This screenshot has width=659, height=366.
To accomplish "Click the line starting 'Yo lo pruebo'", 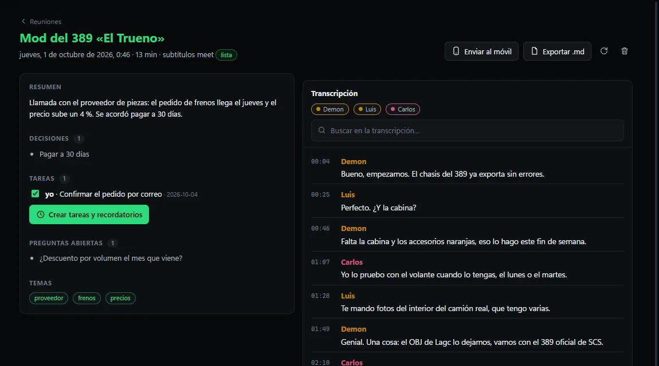I will tap(454, 275).
